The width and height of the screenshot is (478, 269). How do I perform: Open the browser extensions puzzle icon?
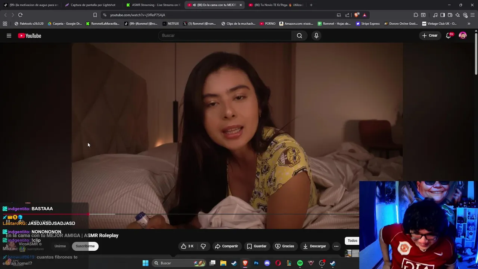point(416,15)
